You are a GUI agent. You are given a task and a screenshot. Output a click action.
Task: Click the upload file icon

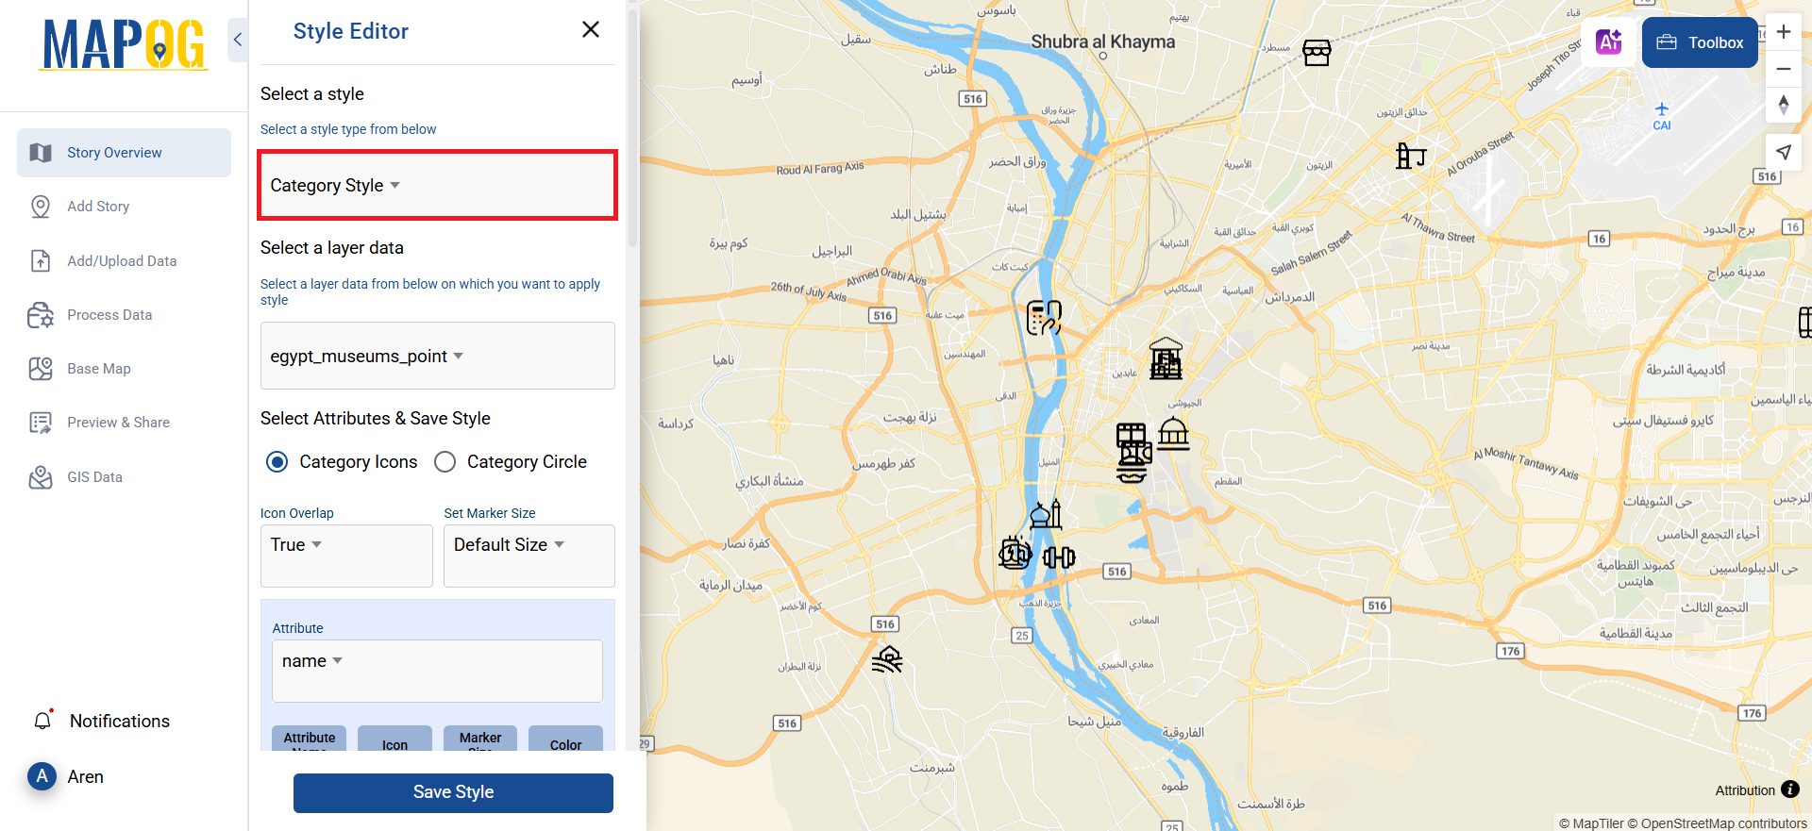click(41, 261)
